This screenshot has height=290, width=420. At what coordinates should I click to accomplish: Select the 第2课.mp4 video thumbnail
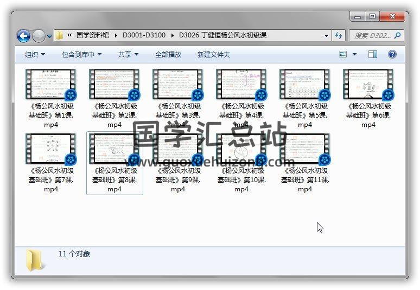(x=114, y=84)
